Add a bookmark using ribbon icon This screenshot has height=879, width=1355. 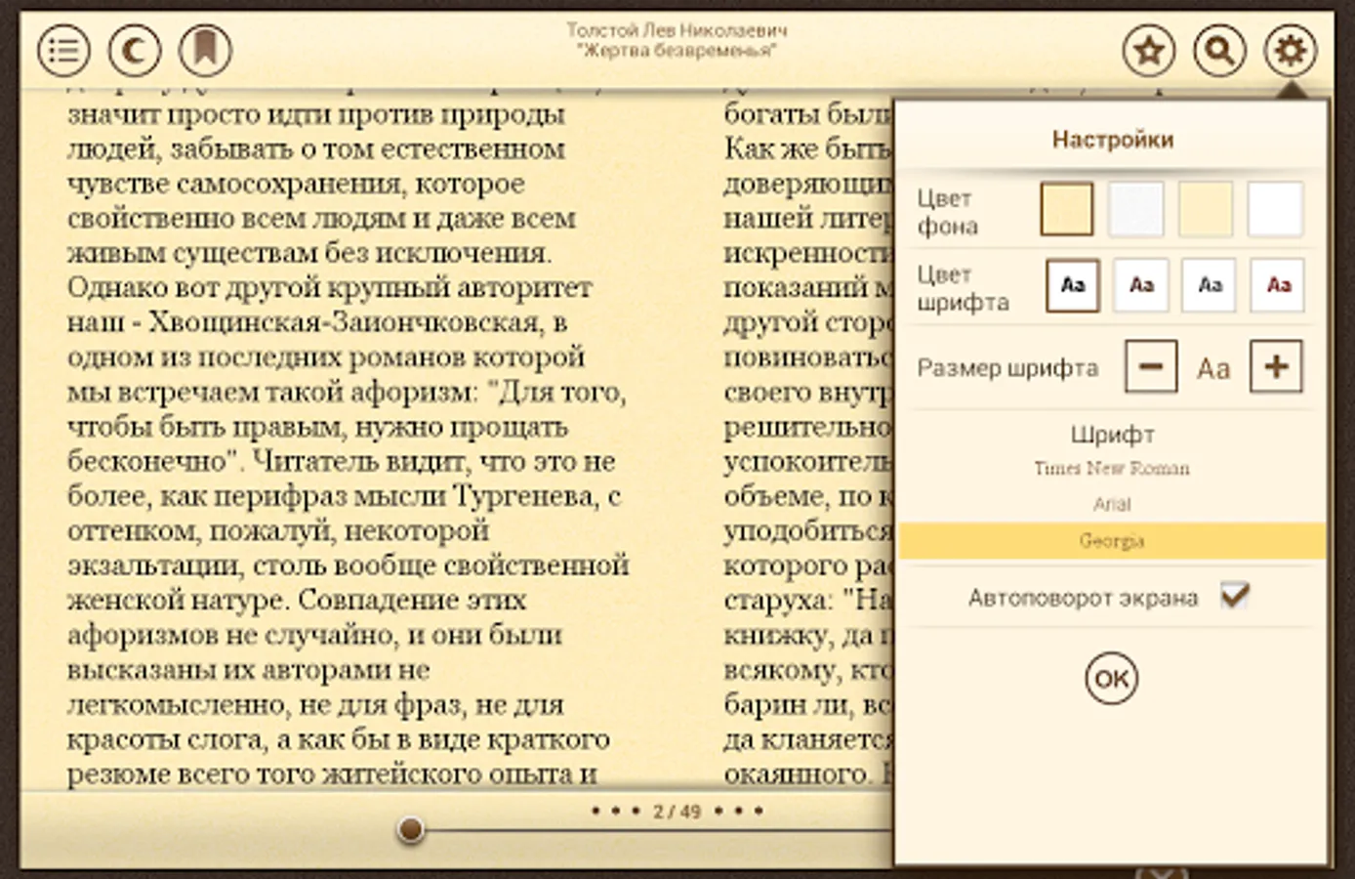tap(205, 51)
